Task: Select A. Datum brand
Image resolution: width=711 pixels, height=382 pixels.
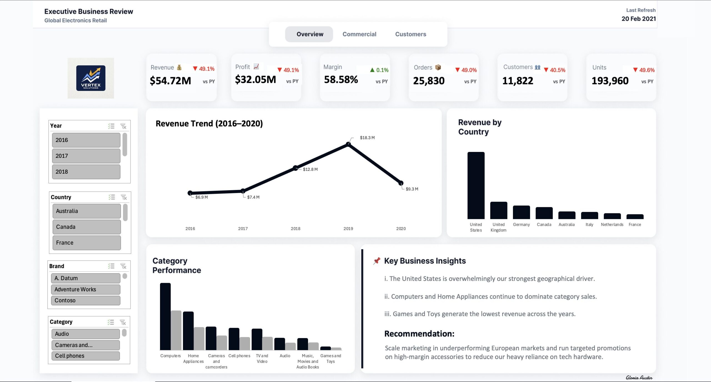Action: [86, 278]
